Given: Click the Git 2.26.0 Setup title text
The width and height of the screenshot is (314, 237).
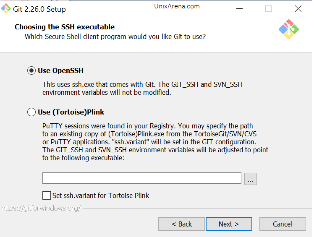Looking at the screenshot, I should click(x=39, y=9).
